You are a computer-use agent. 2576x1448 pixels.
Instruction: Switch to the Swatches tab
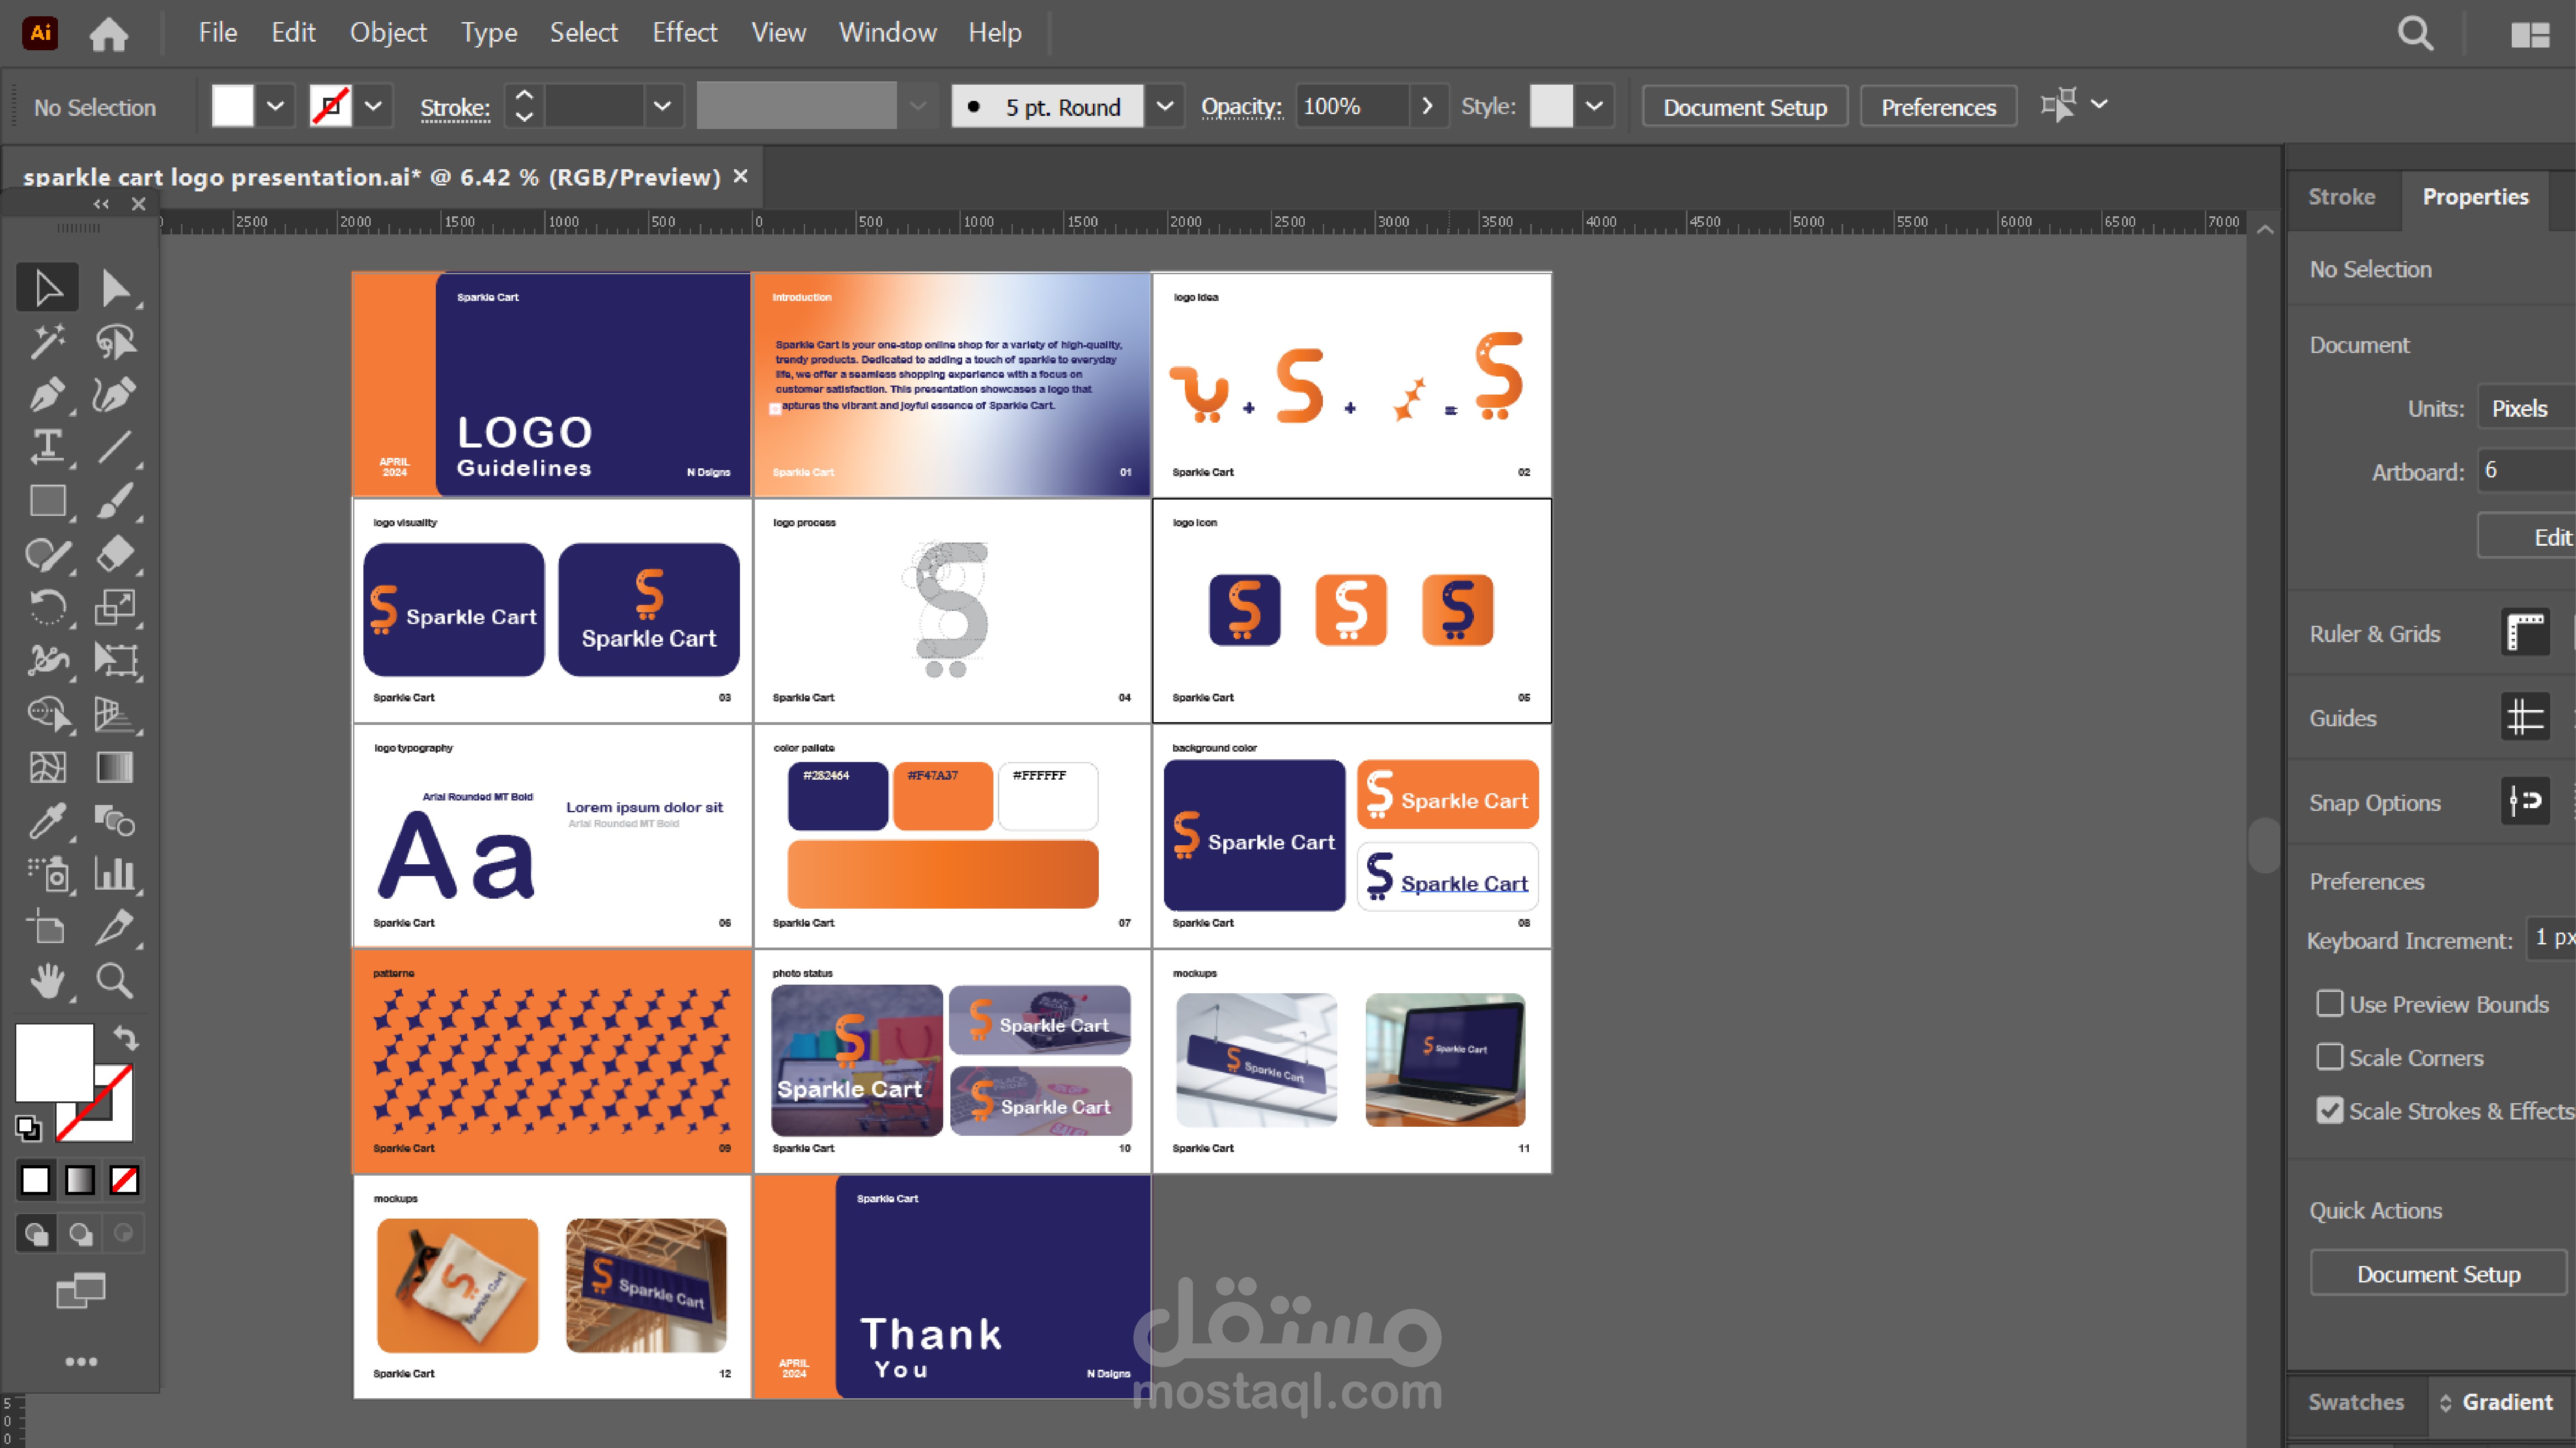(2355, 1402)
